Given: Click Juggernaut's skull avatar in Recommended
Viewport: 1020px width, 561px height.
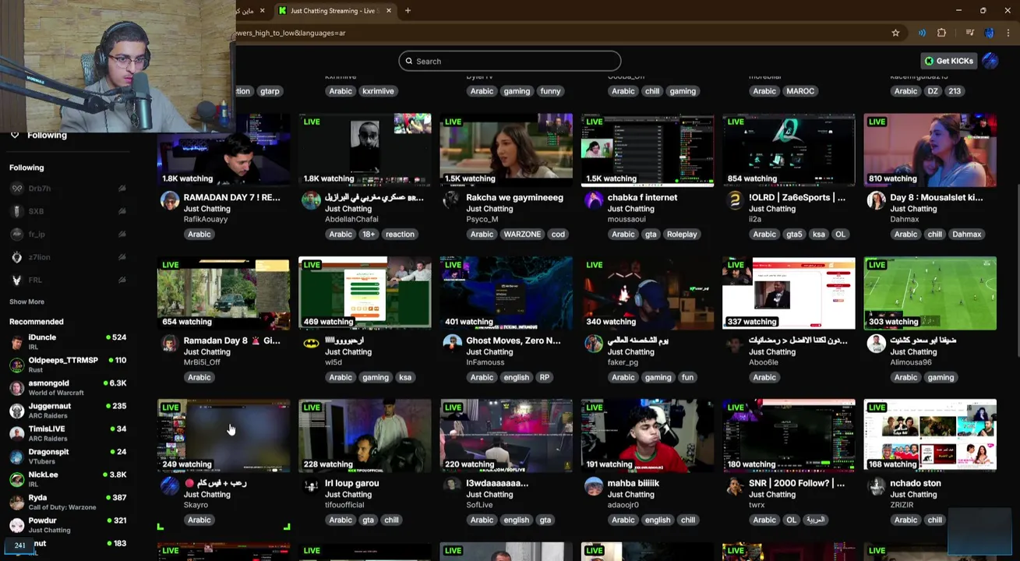Looking at the screenshot, I should click(x=16, y=411).
